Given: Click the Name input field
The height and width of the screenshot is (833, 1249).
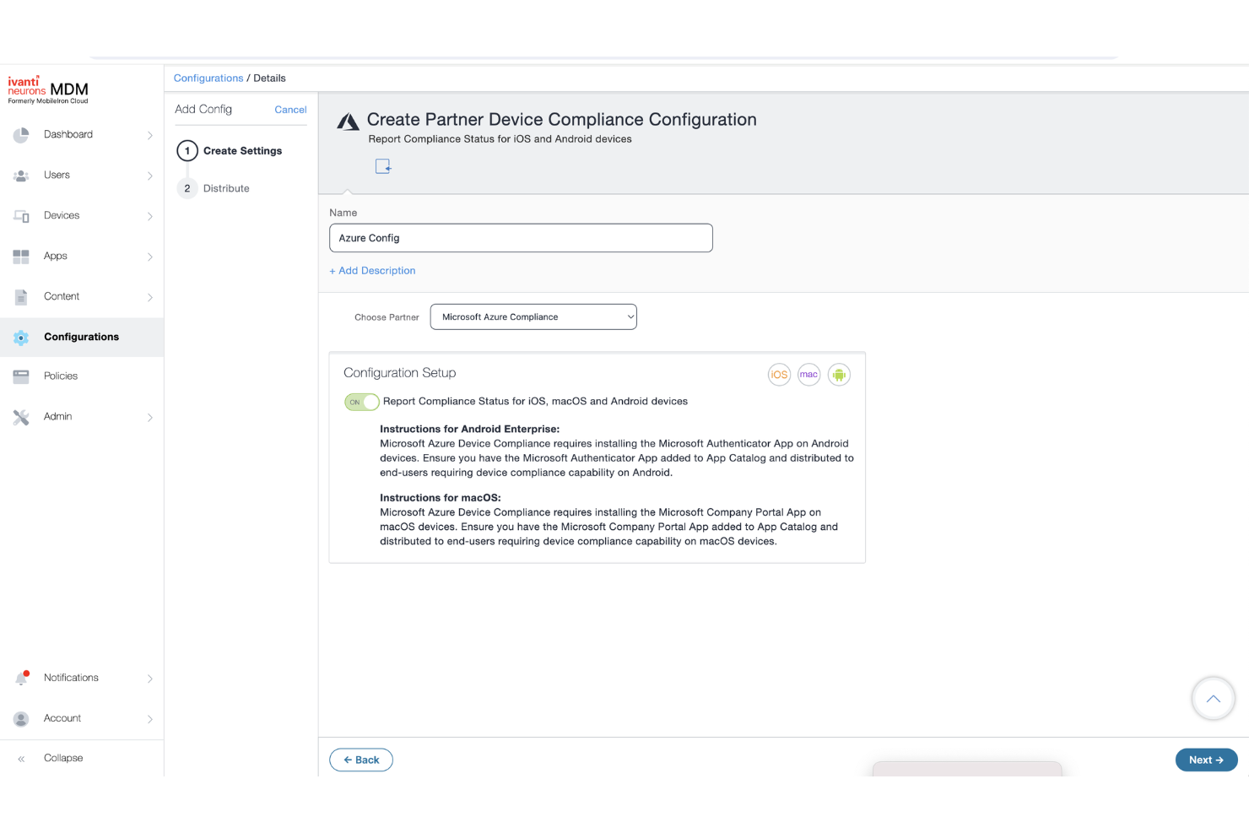Looking at the screenshot, I should tap(521, 238).
